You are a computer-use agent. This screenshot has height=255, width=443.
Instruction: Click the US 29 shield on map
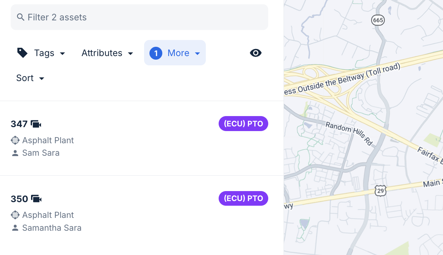pyautogui.click(x=380, y=190)
